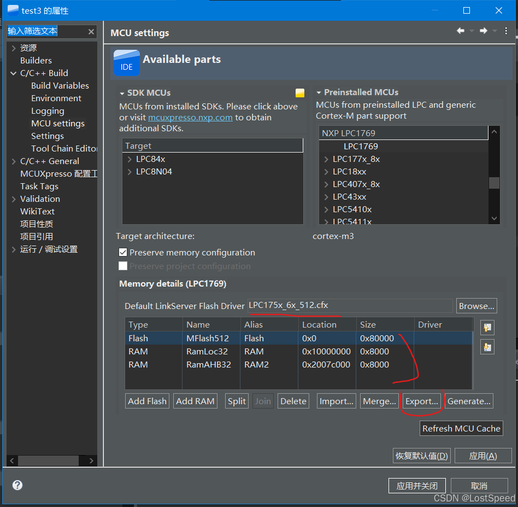Click 应用并关闭 apply and close
The width and height of the screenshot is (518, 507).
[x=417, y=486]
